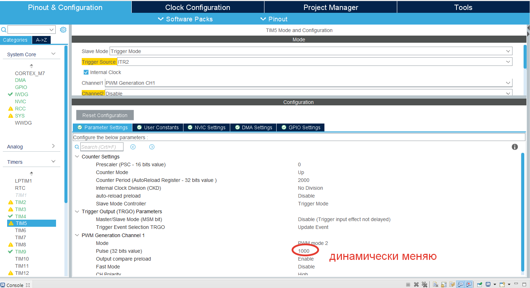This screenshot has height=288, width=530.
Task: Toggle Show Console When Standard Out Changes
Action: (x=460, y=284)
